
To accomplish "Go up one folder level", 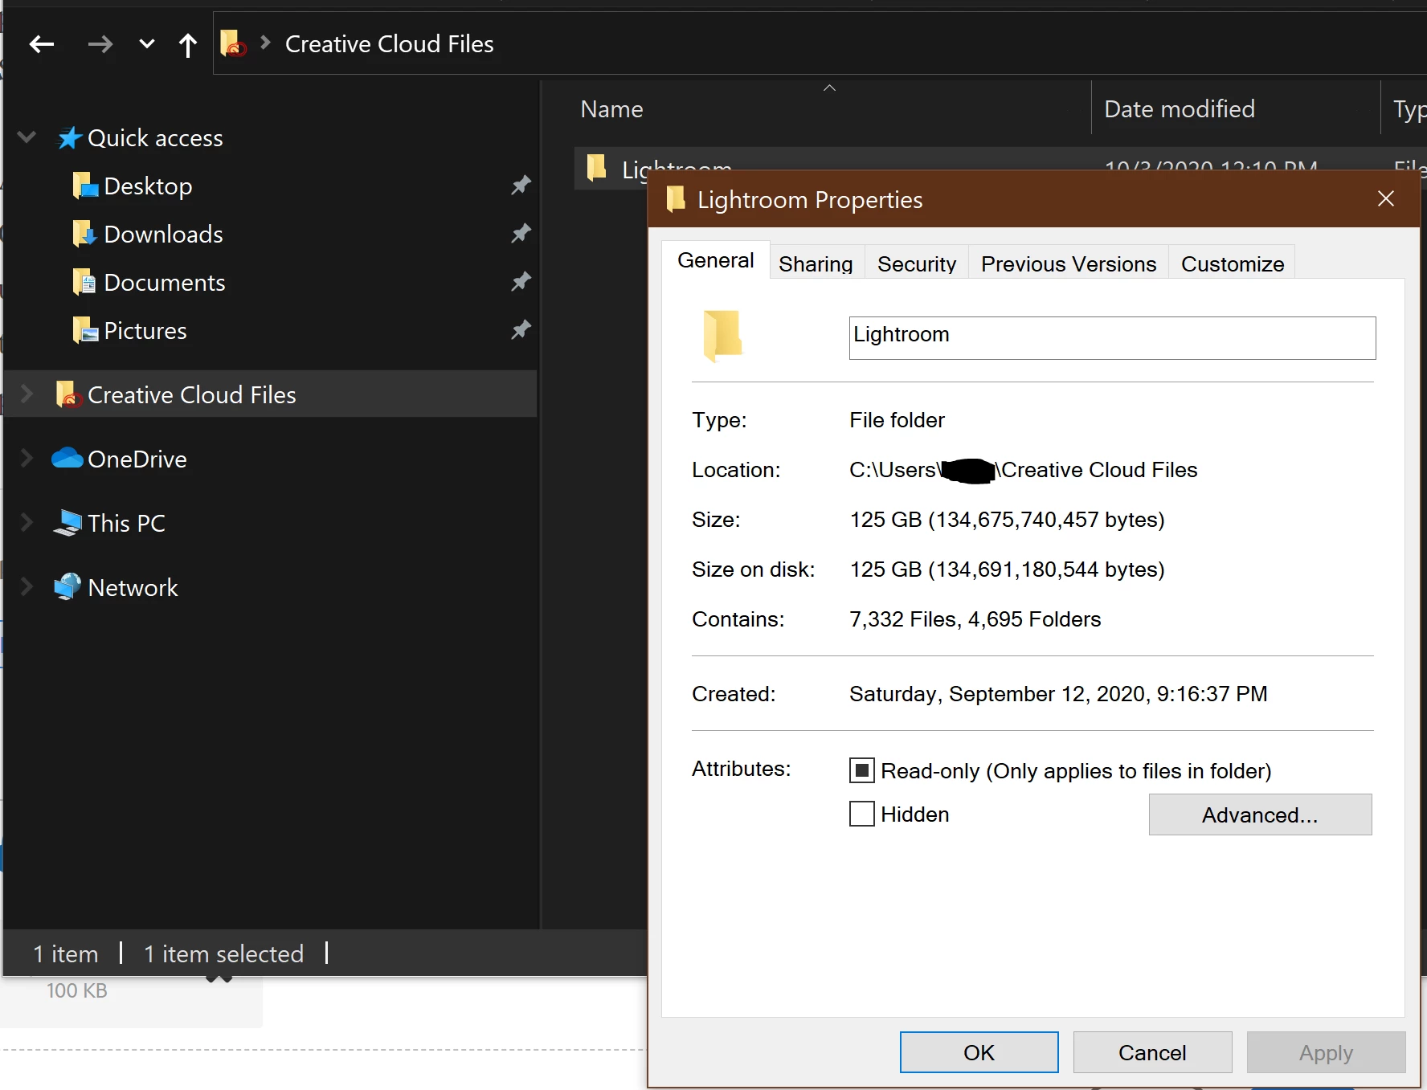I will [x=188, y=45].
